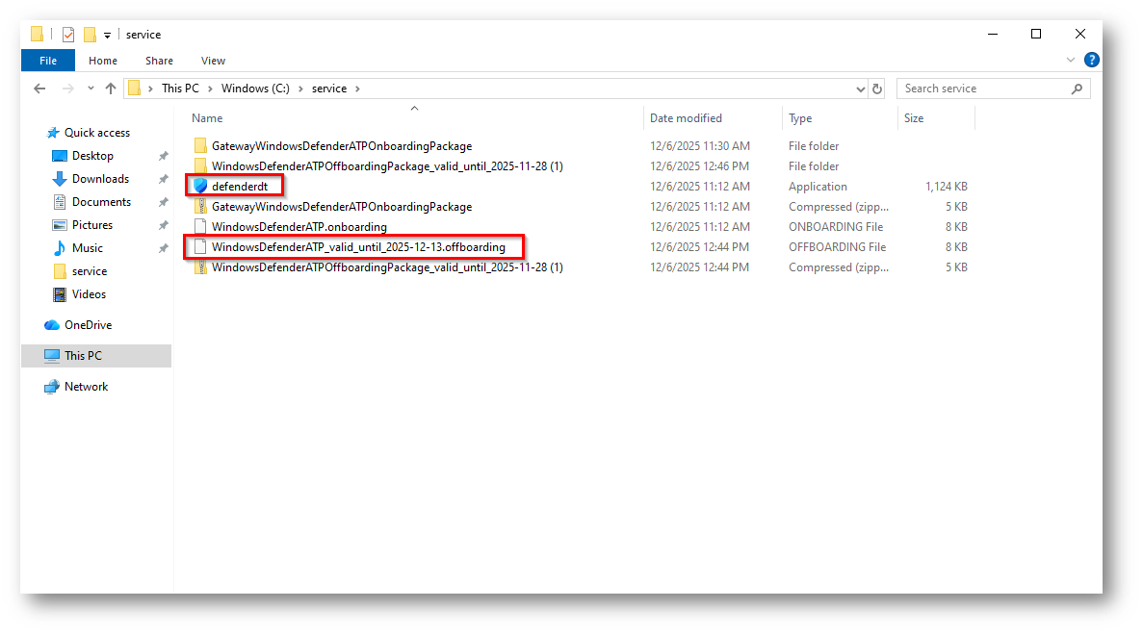
Task: Sort files by Type column header
Action: (x=799, y=118)
